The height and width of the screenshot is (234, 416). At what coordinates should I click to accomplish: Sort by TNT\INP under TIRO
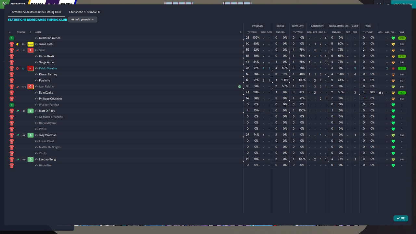pyautogui.click(x=368, y=32)
